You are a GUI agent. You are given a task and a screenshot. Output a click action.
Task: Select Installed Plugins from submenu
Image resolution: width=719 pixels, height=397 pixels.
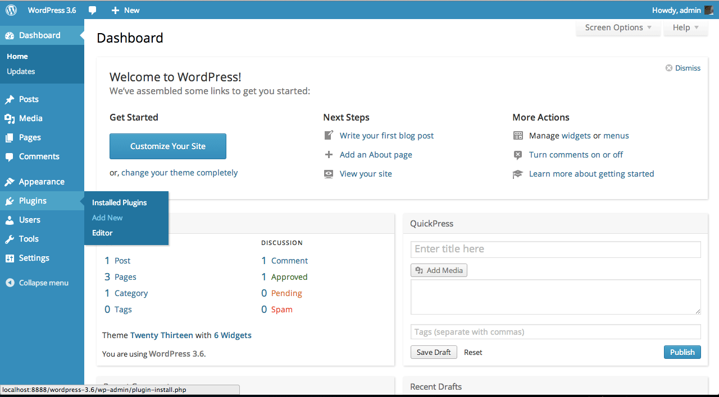coord(120,202)
